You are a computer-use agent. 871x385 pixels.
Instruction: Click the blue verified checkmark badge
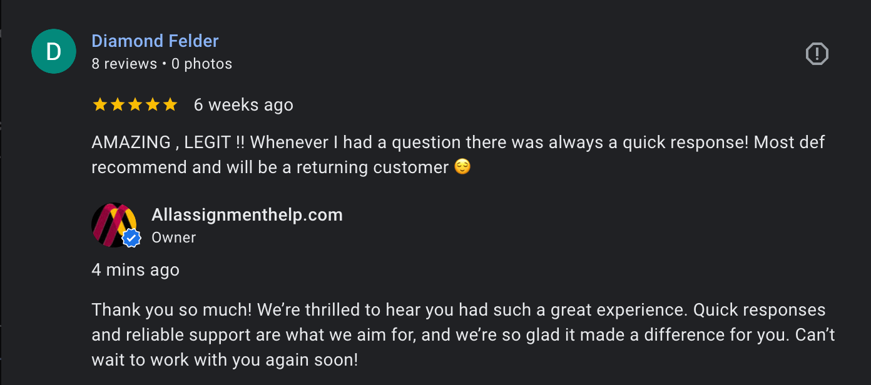pos(131,238)
